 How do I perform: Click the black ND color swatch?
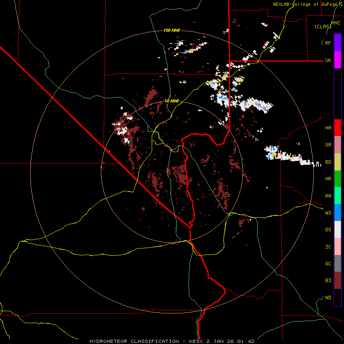338,297
